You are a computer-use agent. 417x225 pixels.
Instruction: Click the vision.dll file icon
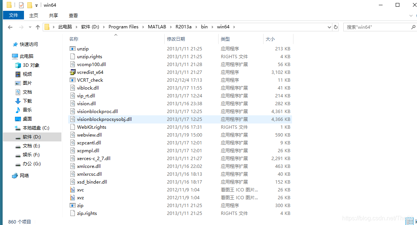(72, 104)
